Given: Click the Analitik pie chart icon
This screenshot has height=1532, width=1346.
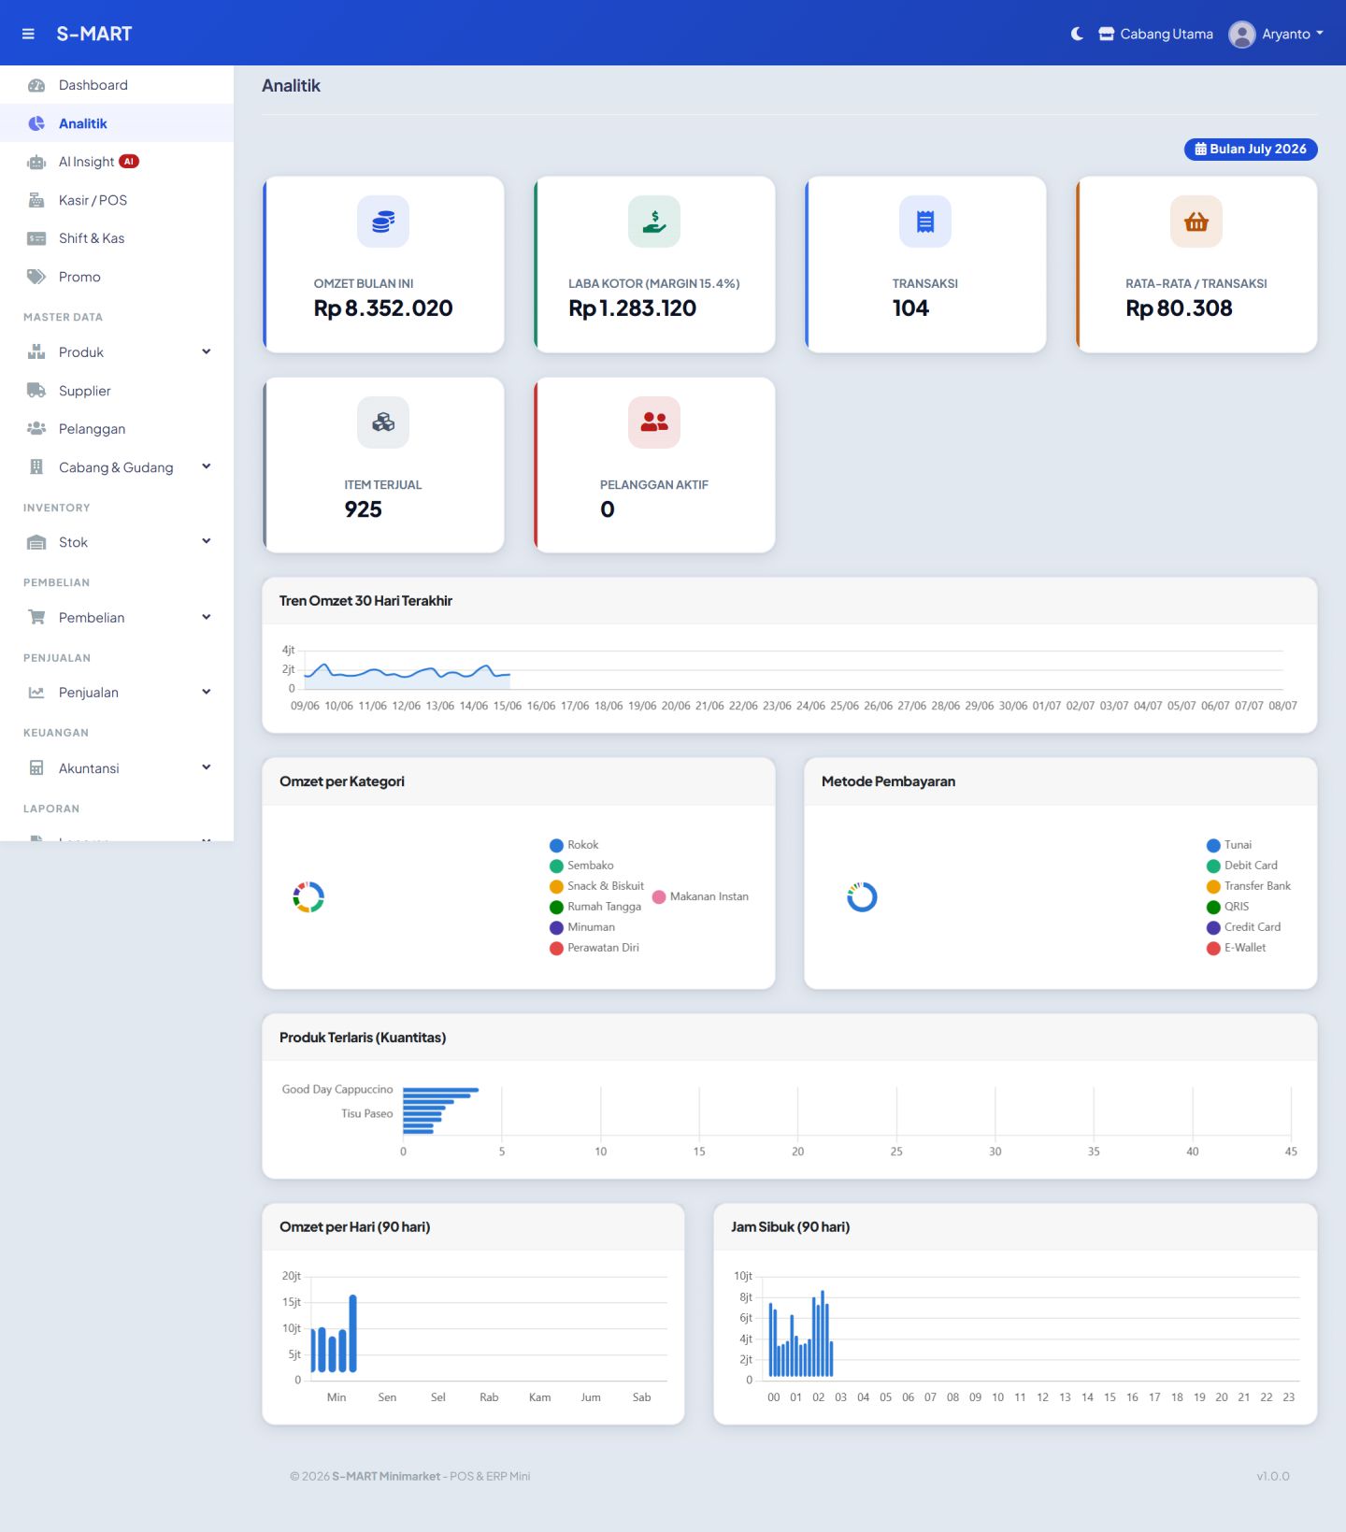Looking at the screenshot, I should 36,123.
